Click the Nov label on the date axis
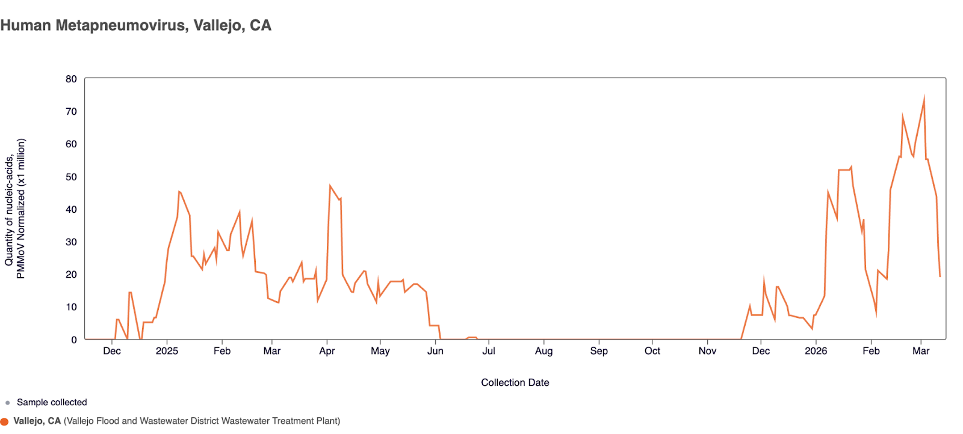This screenshot has height=434, width=963. pos(707,351)
